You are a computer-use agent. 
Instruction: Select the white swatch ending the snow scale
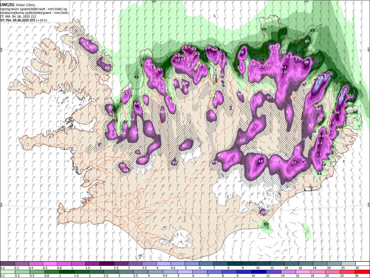[362, 264]
